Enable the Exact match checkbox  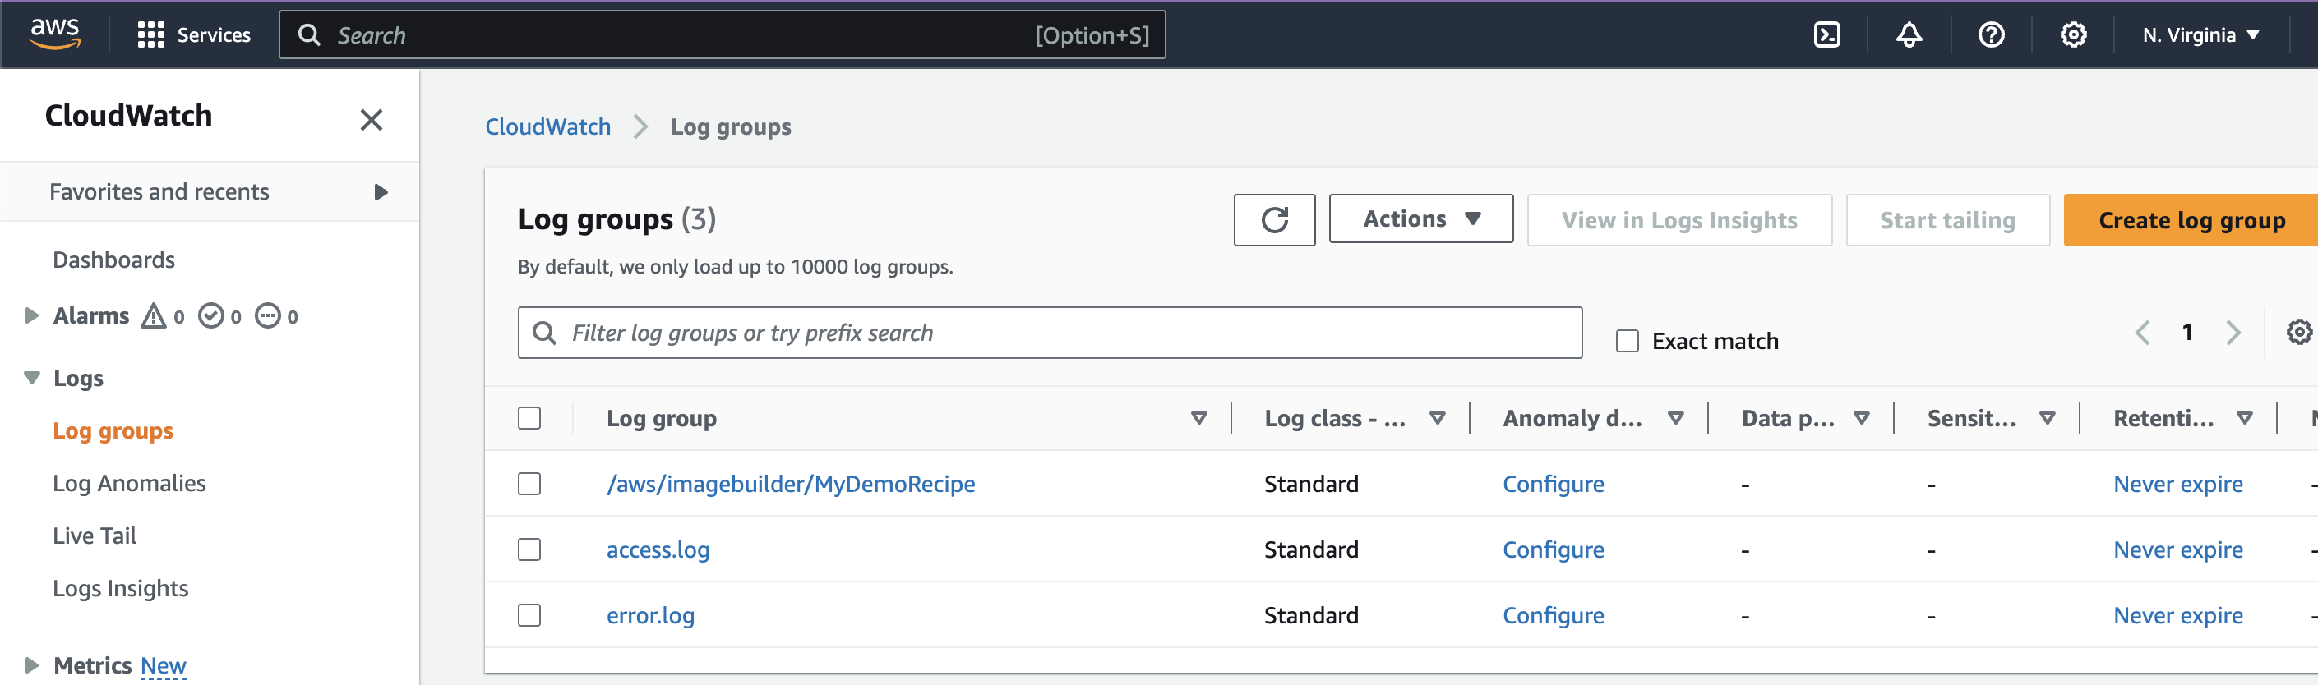click(1627, 342)
